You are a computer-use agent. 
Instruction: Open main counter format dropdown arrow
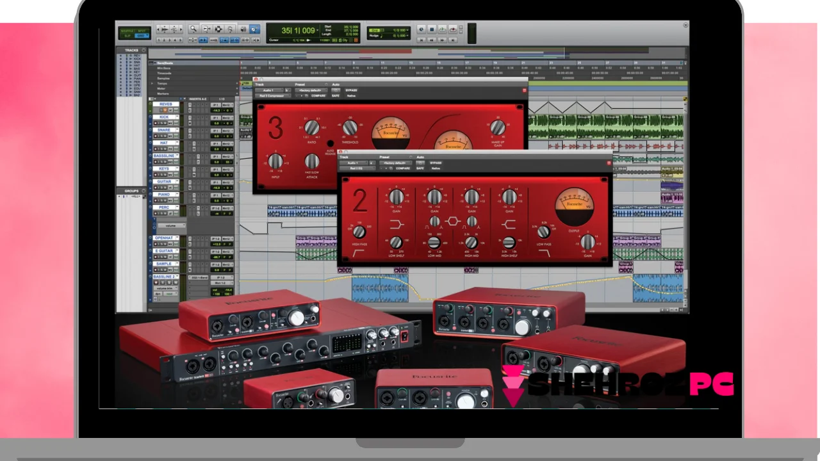click(x=318, y=30)
